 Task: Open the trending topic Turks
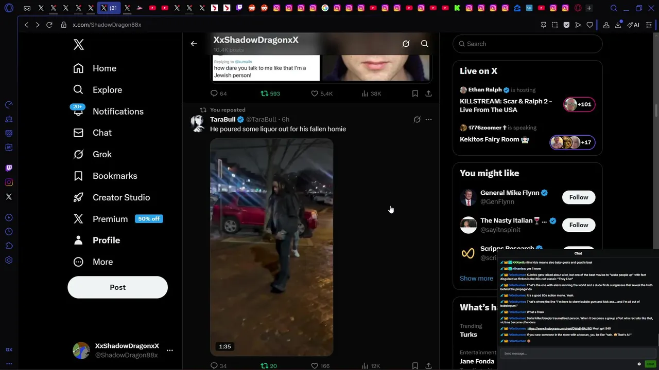point(469,335)
